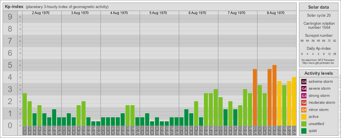Viewport: 341px width, 138px height.
Task: Click sunspot number value 82
Action: point(334,41)
